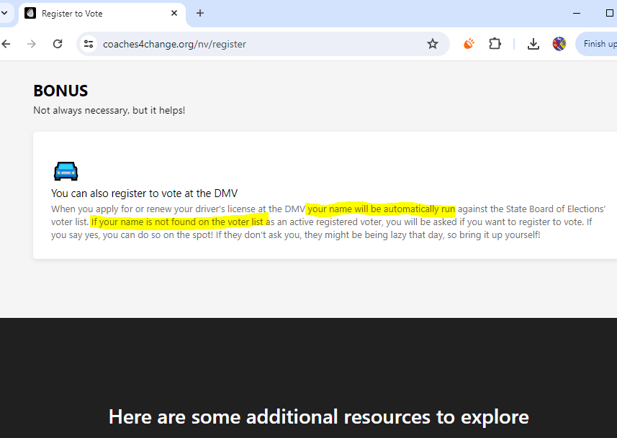Click highlighted 'If your name is not found' text
This screenshot has width=617, height=438.
click(x=179, y=222)
